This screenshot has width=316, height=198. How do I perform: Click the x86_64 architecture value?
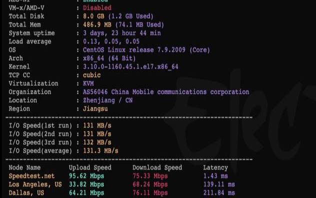coord(93,58)
